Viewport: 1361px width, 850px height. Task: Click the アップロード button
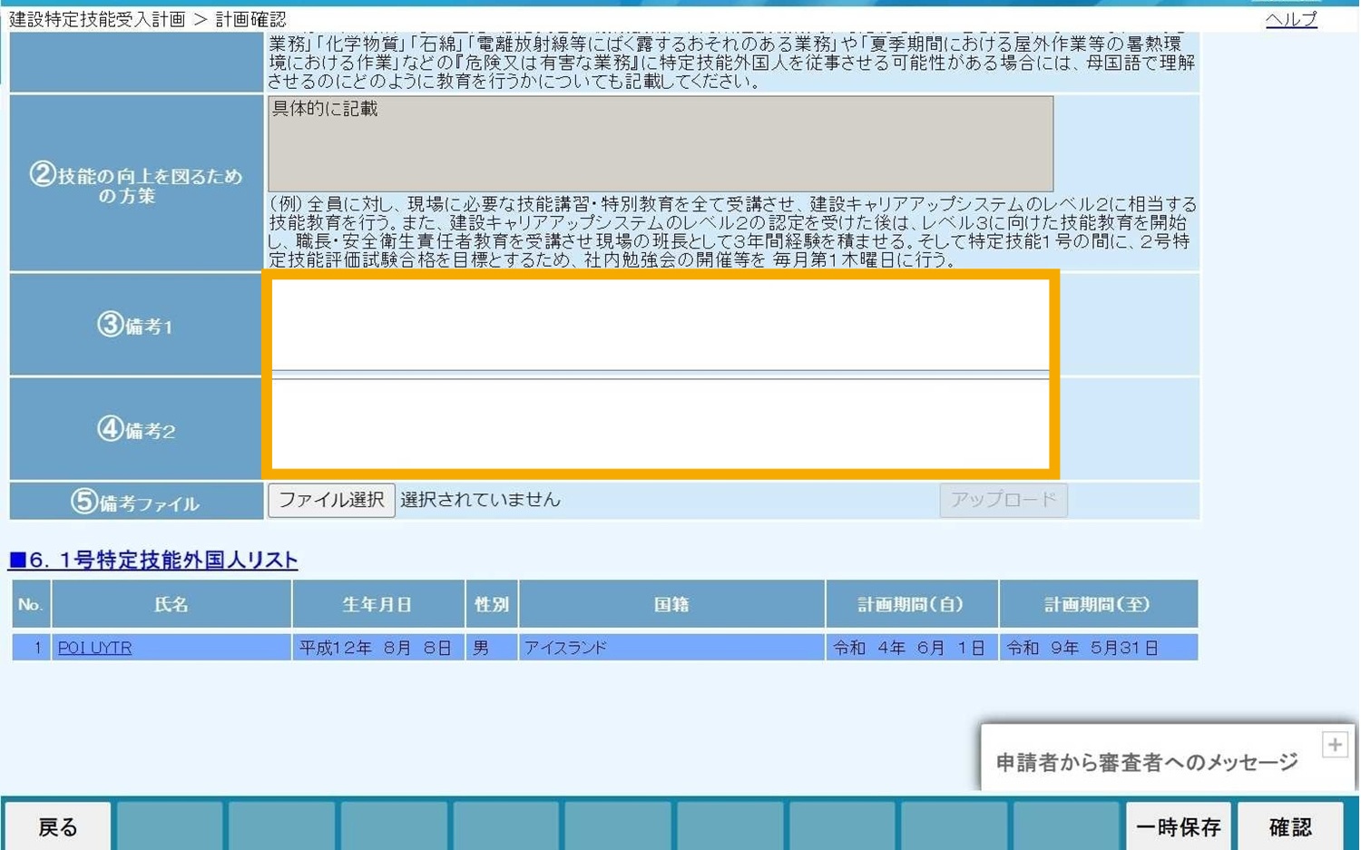(1004, 500)
